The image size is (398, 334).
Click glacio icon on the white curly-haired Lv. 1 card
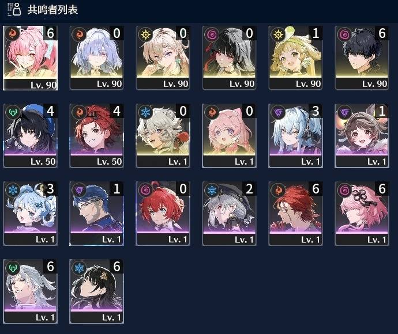145,112
